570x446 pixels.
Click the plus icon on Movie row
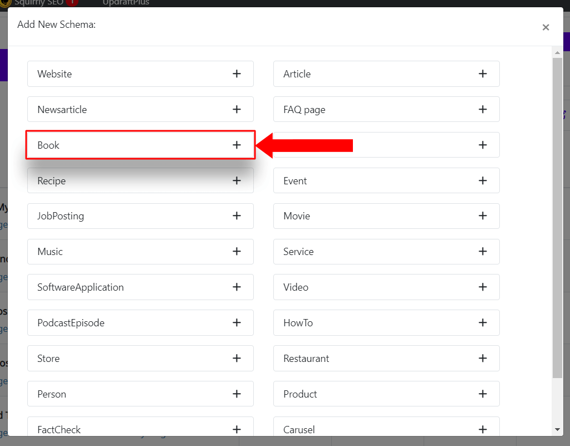click(483, 216)
